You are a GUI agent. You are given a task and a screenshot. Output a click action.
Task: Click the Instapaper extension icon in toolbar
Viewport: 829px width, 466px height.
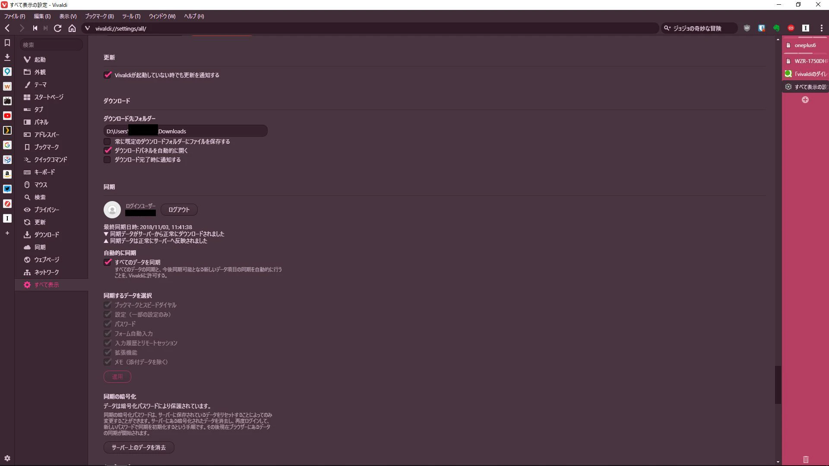(x=806, y=28)
